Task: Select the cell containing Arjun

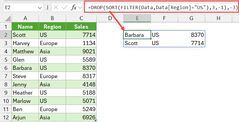Action: coord(25,117)
